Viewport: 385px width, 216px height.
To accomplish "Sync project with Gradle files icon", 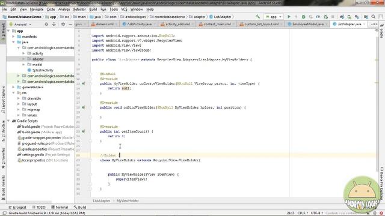I will point(342,17).
